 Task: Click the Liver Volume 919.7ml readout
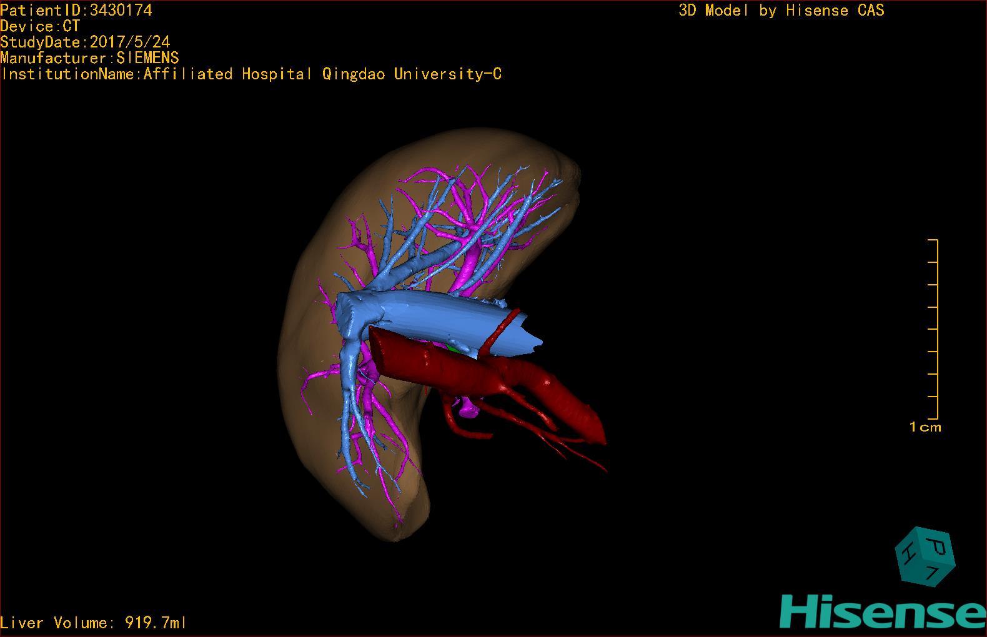pos(94,623)
